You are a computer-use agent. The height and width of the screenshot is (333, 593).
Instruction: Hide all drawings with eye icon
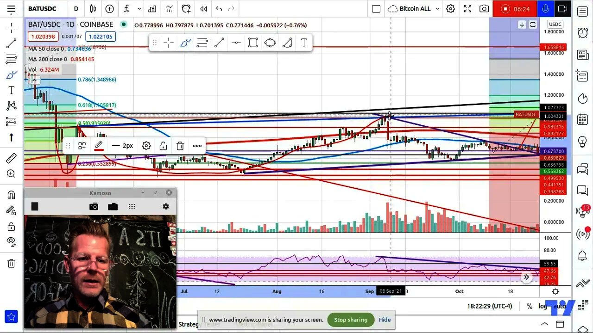click(x=11, y=241)
